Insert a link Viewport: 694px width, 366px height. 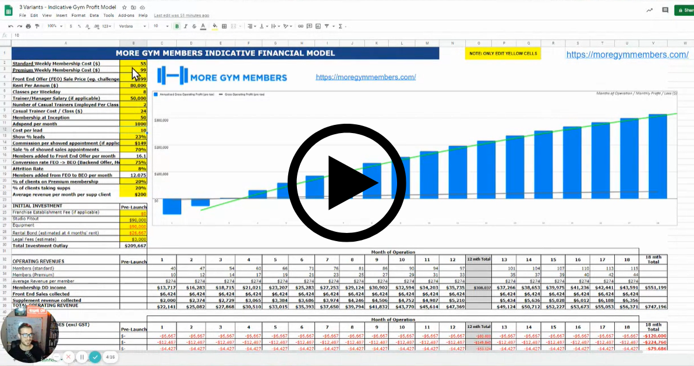click(x=300, y=27)
